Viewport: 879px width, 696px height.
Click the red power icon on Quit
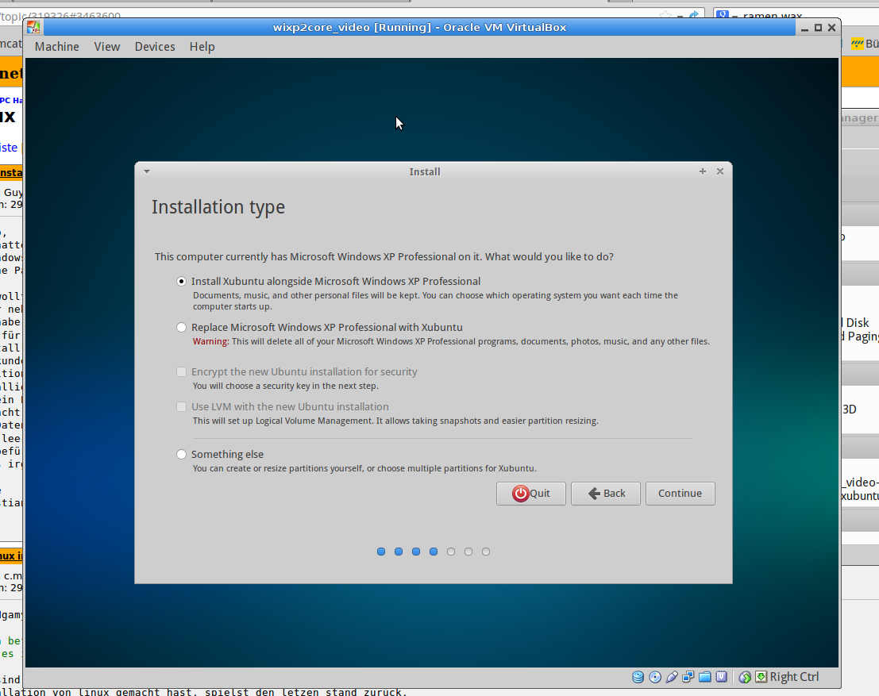520,494
